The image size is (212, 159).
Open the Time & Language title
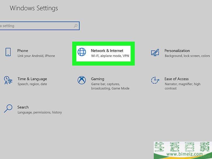(32, 79)
